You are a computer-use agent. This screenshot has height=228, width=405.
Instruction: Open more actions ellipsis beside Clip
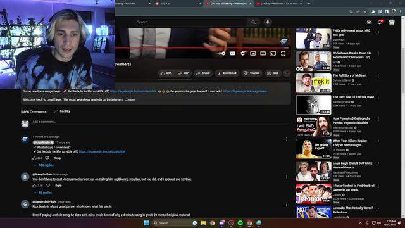(287, 73)
